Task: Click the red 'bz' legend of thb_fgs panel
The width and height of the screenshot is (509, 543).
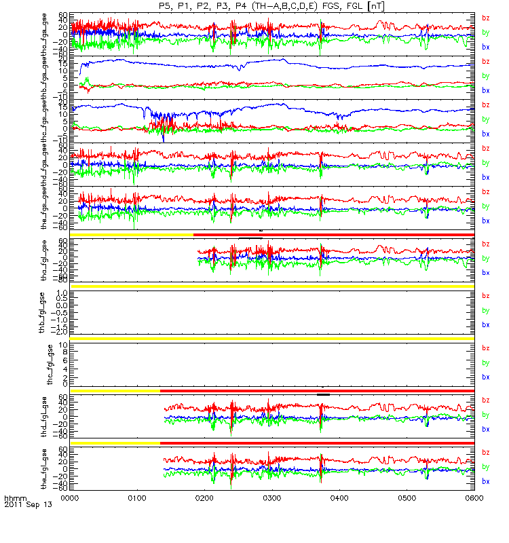Action: pos(486,62)
